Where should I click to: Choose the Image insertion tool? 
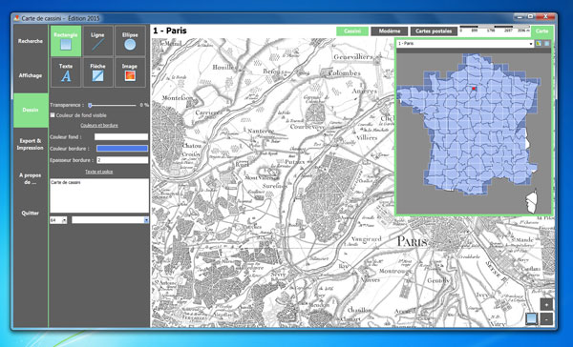point(130,72)
